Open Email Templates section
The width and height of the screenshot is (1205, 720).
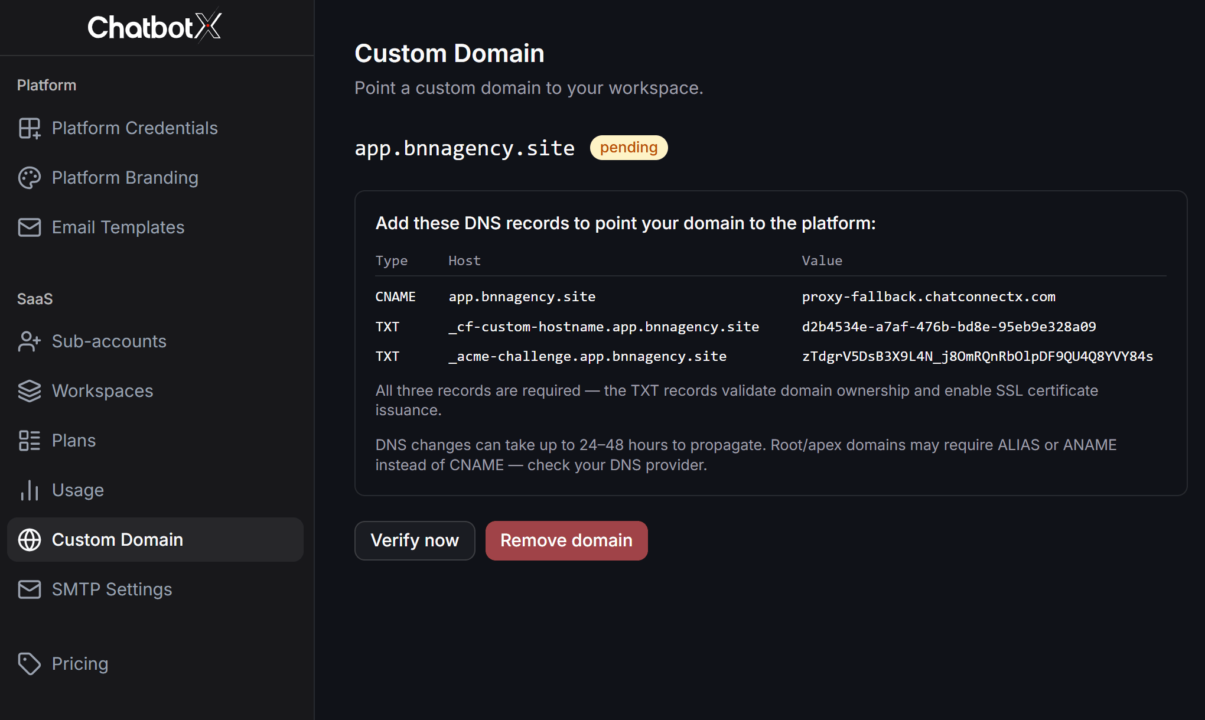click(x=155, y=227)
